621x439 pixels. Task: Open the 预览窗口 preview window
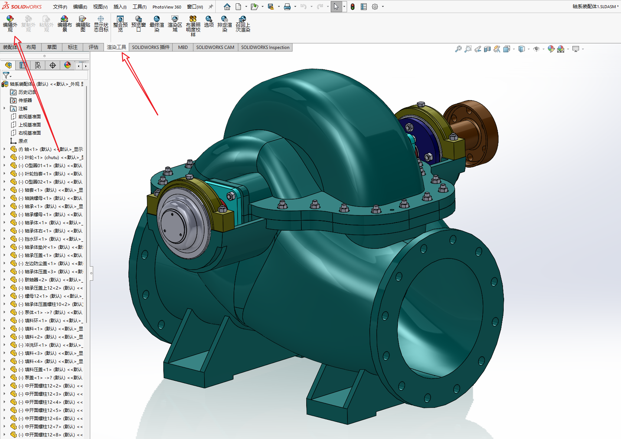pyautogui.click(x=138, y=24)
